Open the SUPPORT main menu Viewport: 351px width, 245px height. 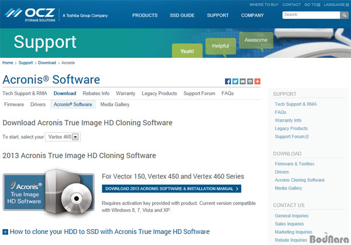[x=218, y=15]
